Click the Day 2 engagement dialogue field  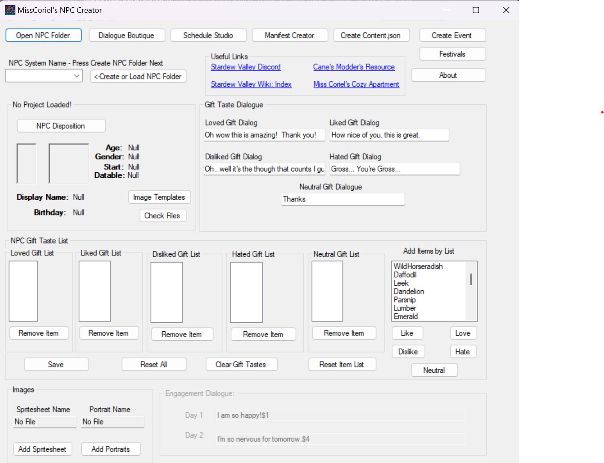[341, 439]
